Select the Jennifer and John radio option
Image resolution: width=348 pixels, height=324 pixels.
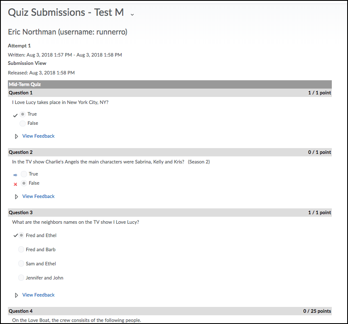click(21, 278)
